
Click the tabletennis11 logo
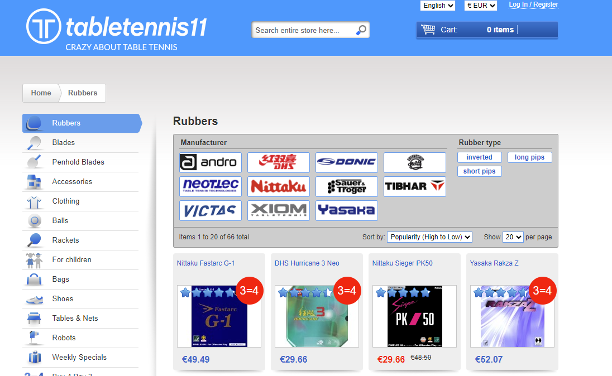pos(117,30)
